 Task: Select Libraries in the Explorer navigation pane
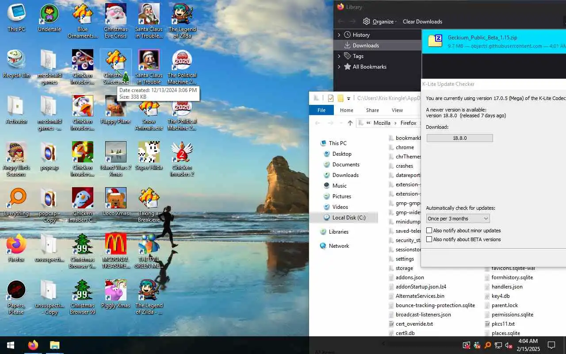pyautogui.click(x=338, y=231)
